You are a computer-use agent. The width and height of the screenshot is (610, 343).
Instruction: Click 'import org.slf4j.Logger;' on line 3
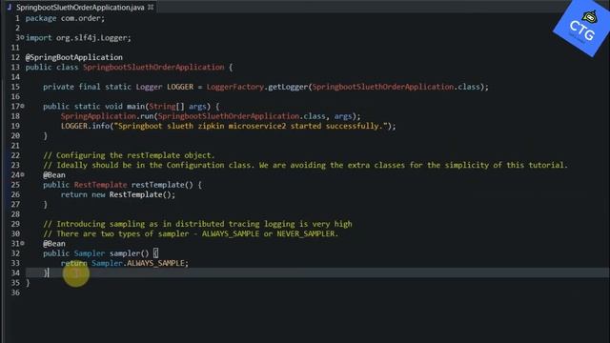click(x=78, y=38)
